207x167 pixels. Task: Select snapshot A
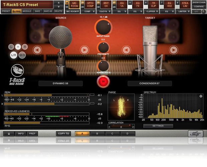pos(82,134)
